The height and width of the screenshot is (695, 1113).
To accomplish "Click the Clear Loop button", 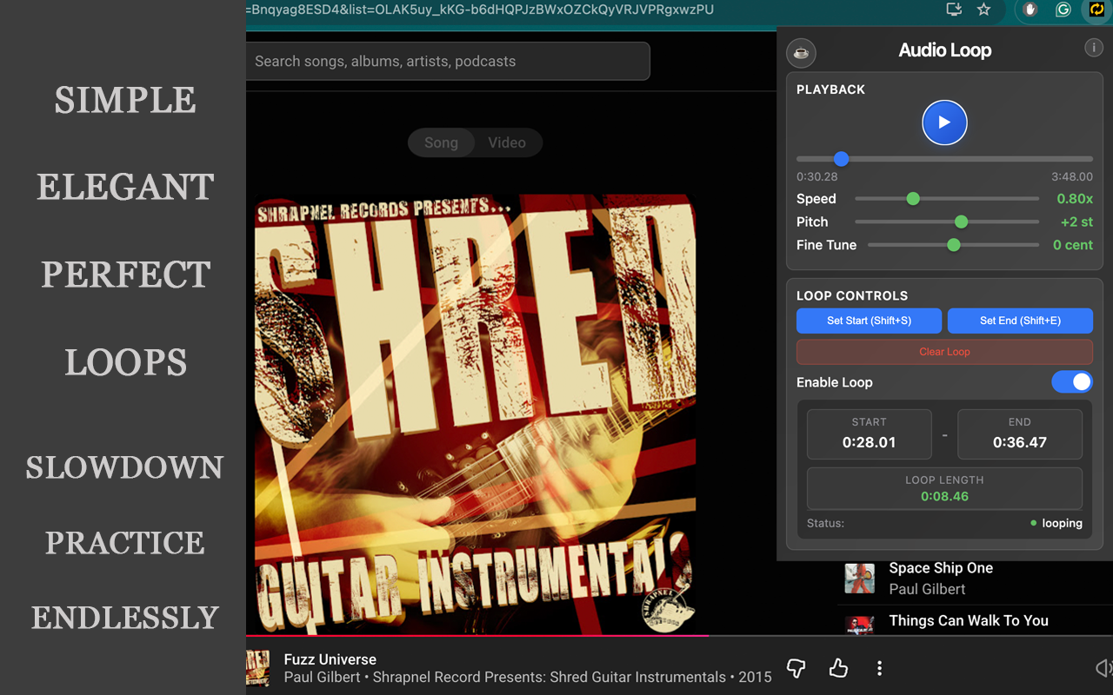I will pyautogui.click(x=944, y=352).
